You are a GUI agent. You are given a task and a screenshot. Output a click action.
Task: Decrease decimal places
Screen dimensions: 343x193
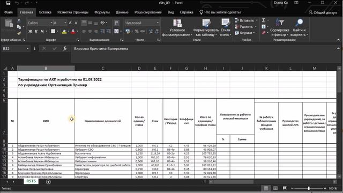click(x=157, y=31)
